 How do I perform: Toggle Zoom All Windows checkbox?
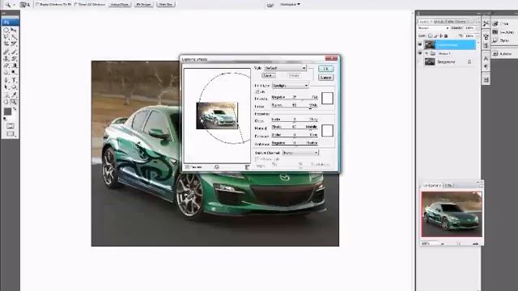[x=76, y=4]
